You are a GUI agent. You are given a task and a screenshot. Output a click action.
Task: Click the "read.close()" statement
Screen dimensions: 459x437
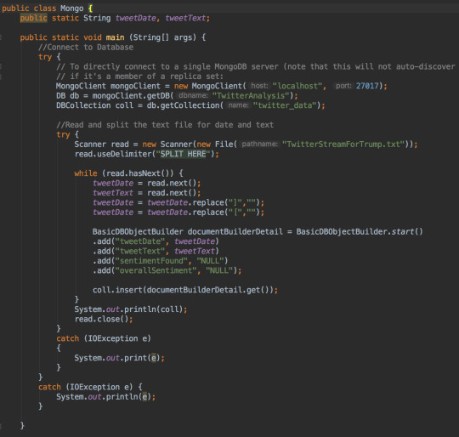[x=104, y=319]
